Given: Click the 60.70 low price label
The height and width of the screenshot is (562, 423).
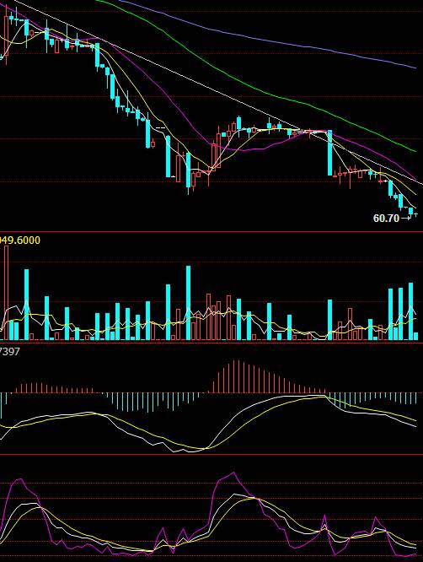Looking at the screenshot, I should pos(386,219).
